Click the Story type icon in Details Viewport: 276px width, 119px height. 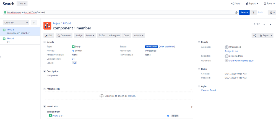point(73,47)
